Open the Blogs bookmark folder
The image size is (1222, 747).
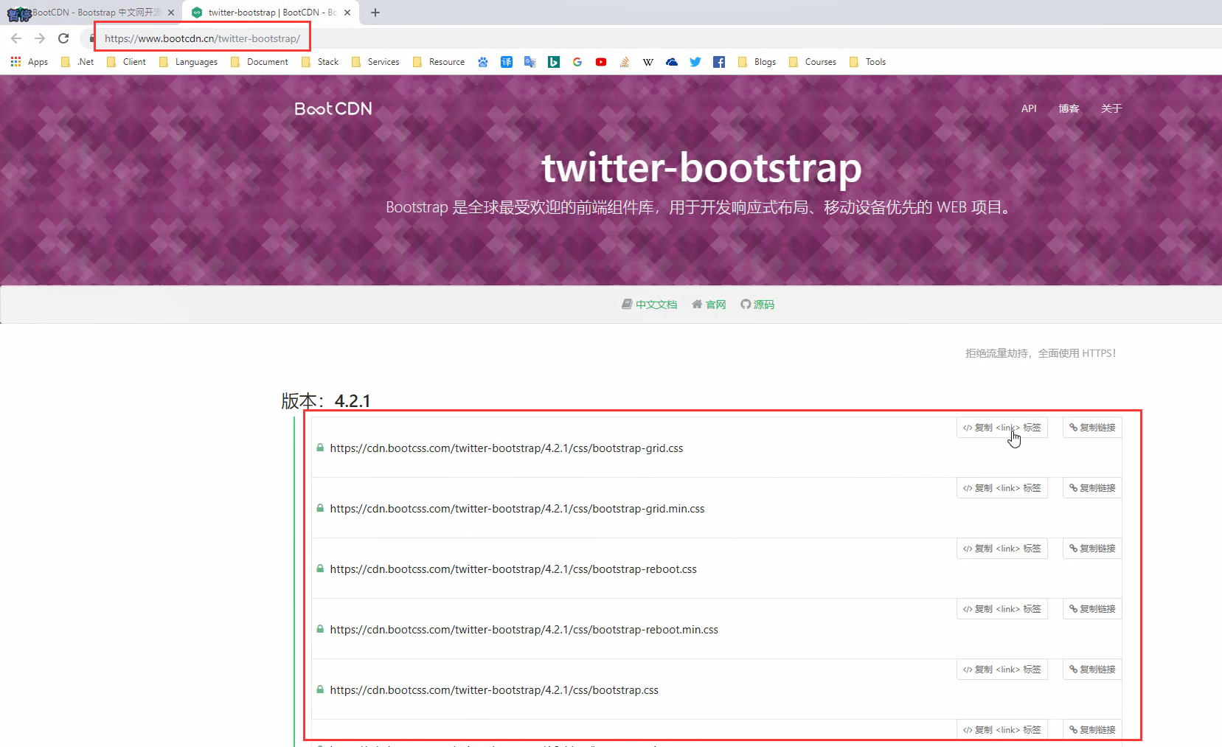click(x=757, y=62)
